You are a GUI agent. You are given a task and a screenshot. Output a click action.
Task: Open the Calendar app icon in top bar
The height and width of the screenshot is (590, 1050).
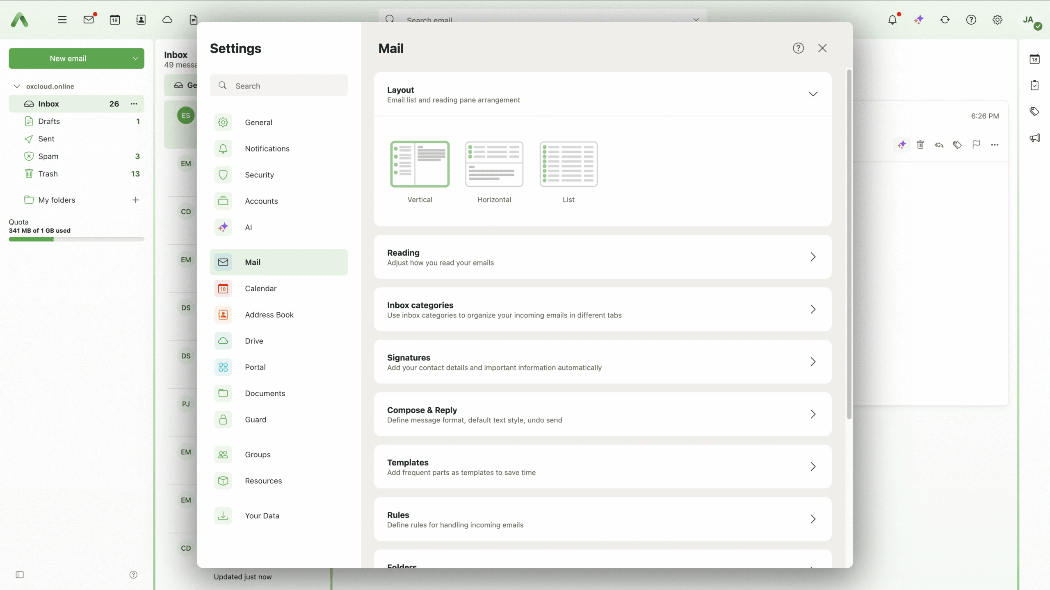coord(115,20)
